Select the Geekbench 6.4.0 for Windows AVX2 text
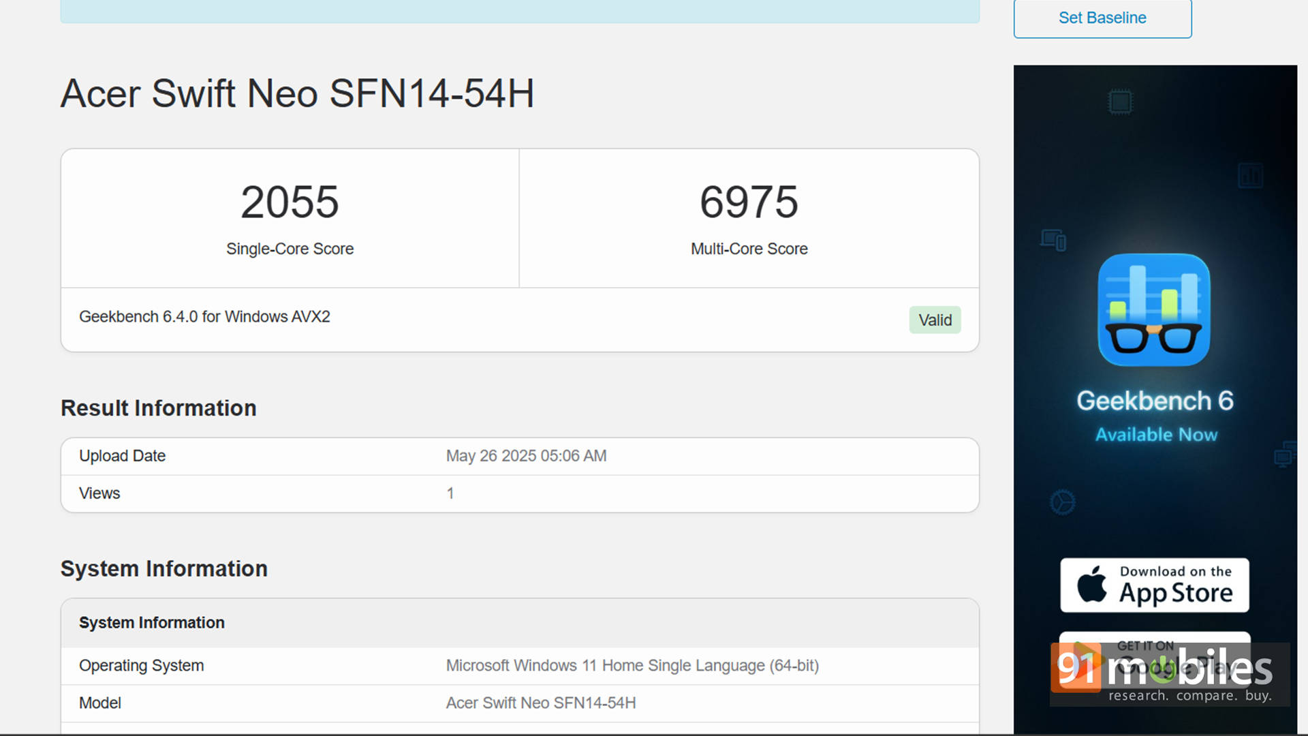1308x736 pixels. (204, 317)
